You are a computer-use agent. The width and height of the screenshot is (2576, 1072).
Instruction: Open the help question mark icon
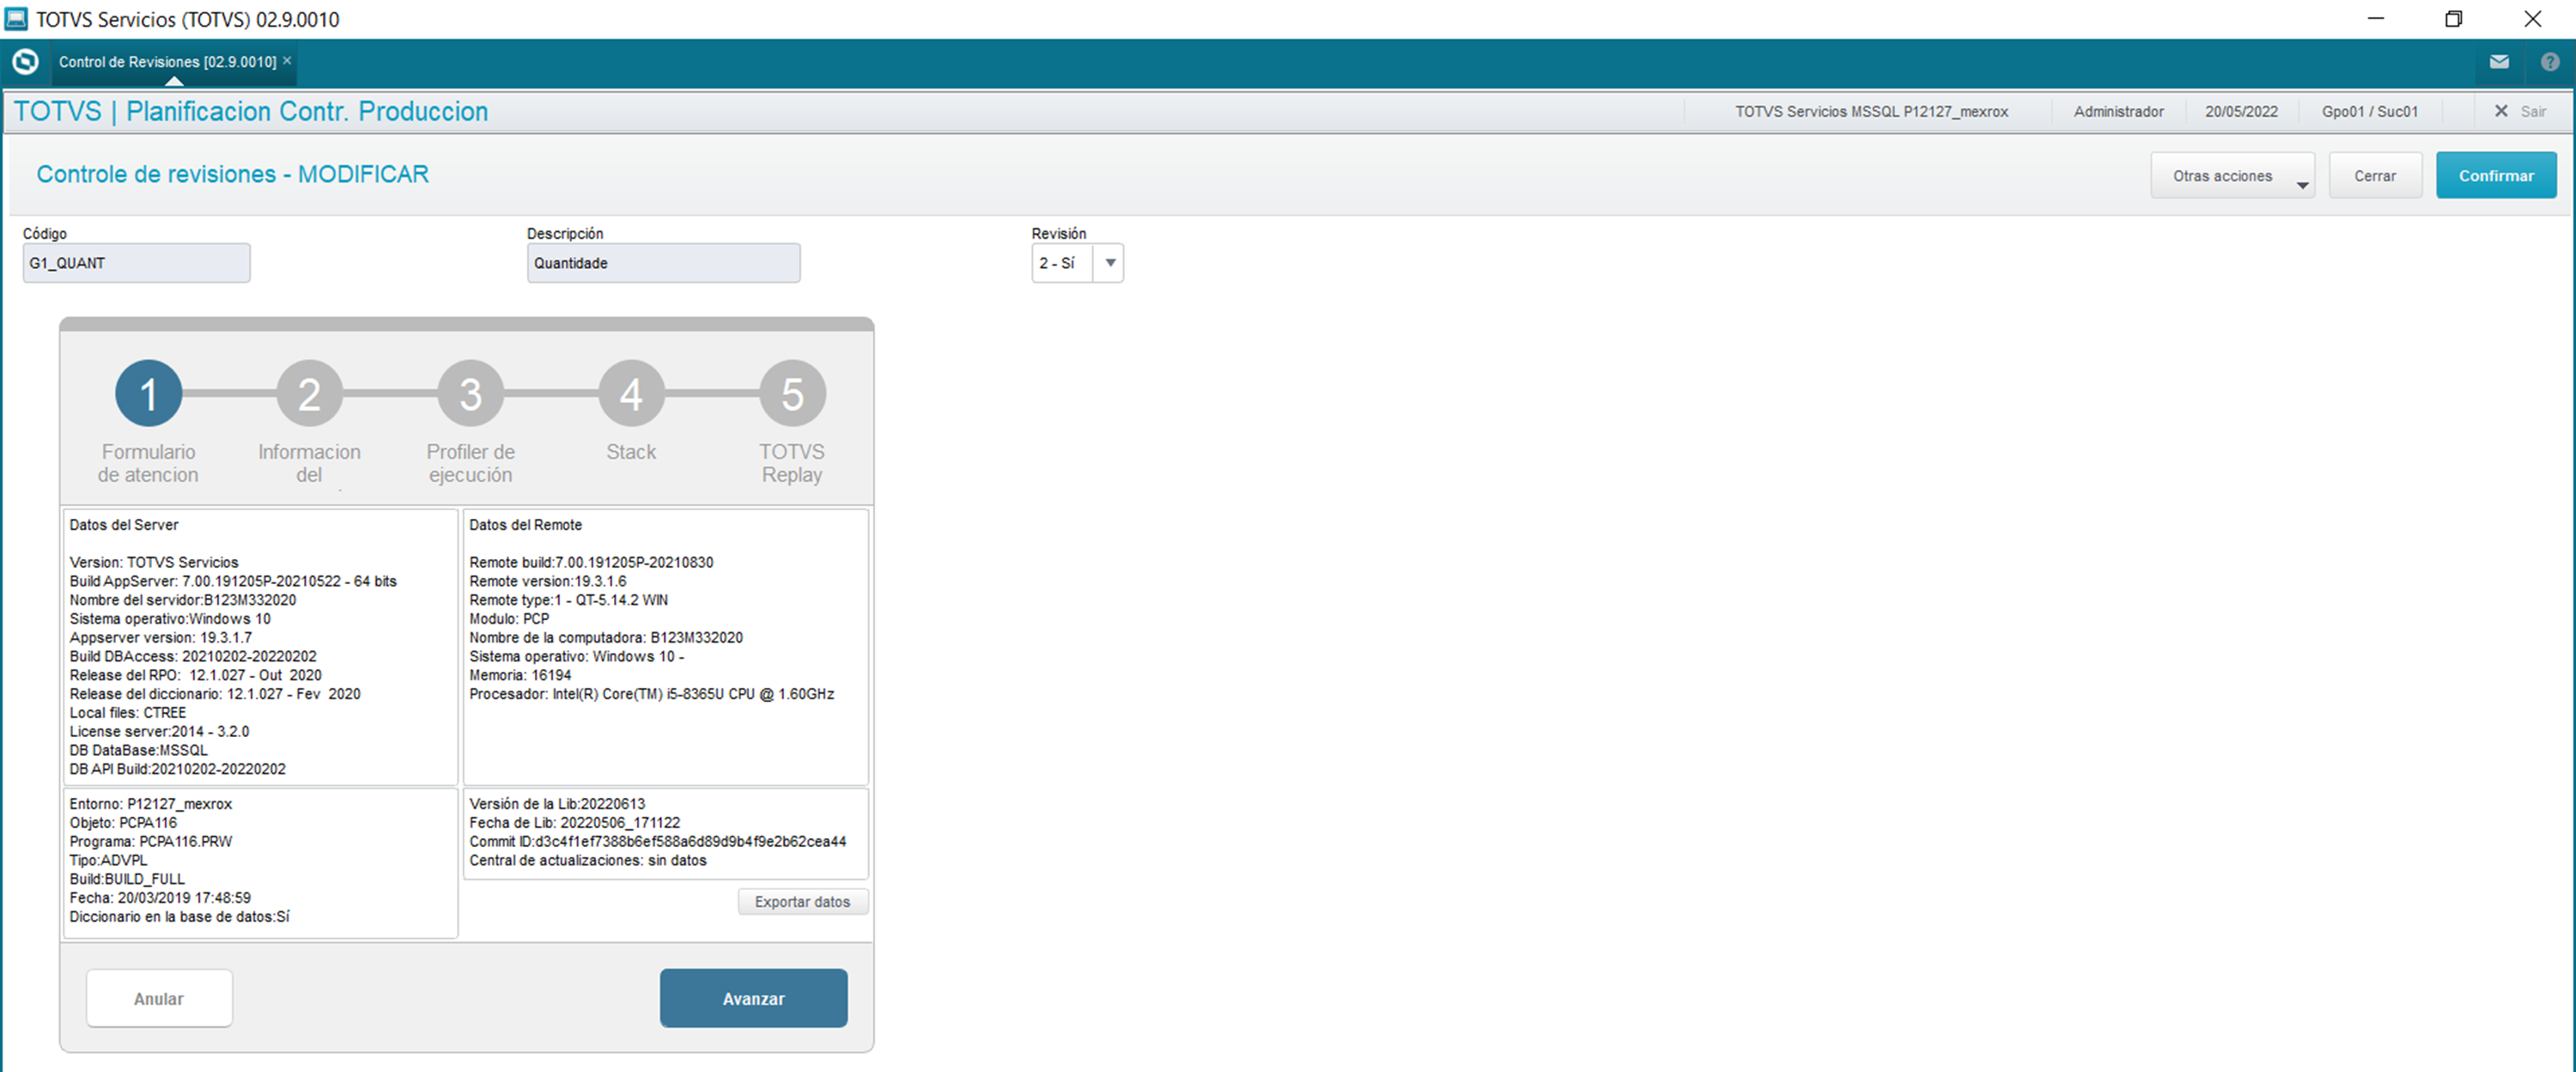pos(2549,62)
